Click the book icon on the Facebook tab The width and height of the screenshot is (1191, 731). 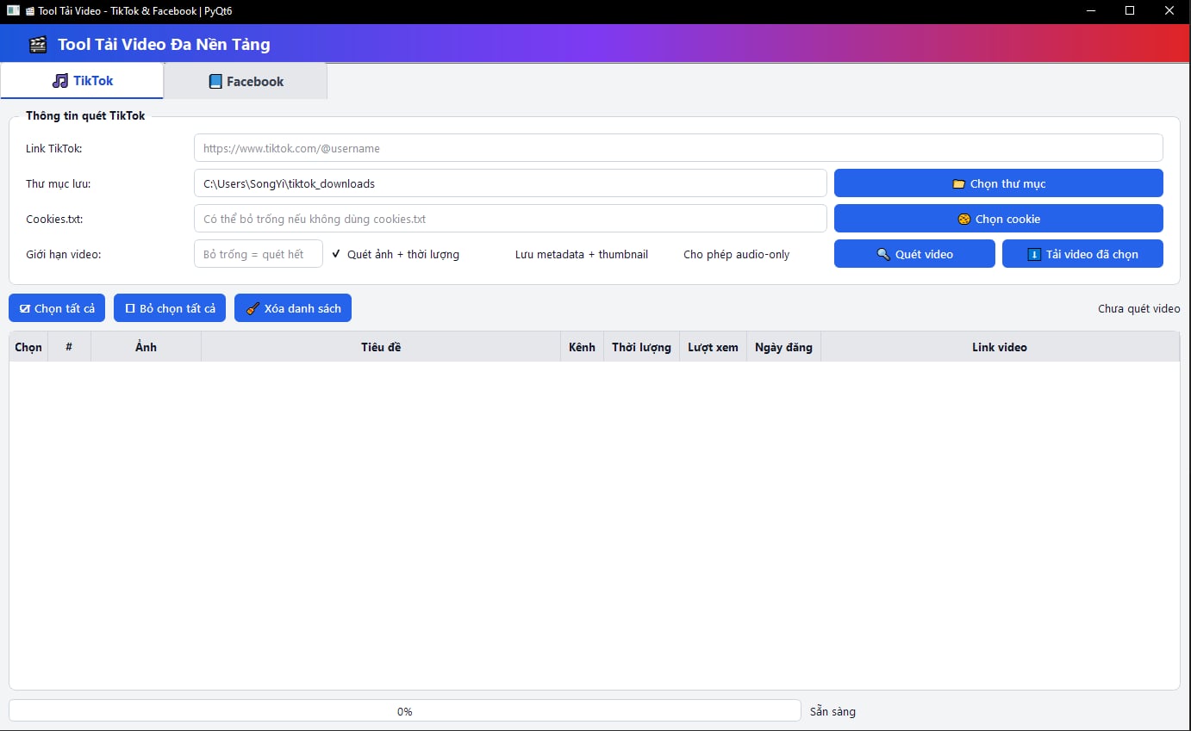215,82
